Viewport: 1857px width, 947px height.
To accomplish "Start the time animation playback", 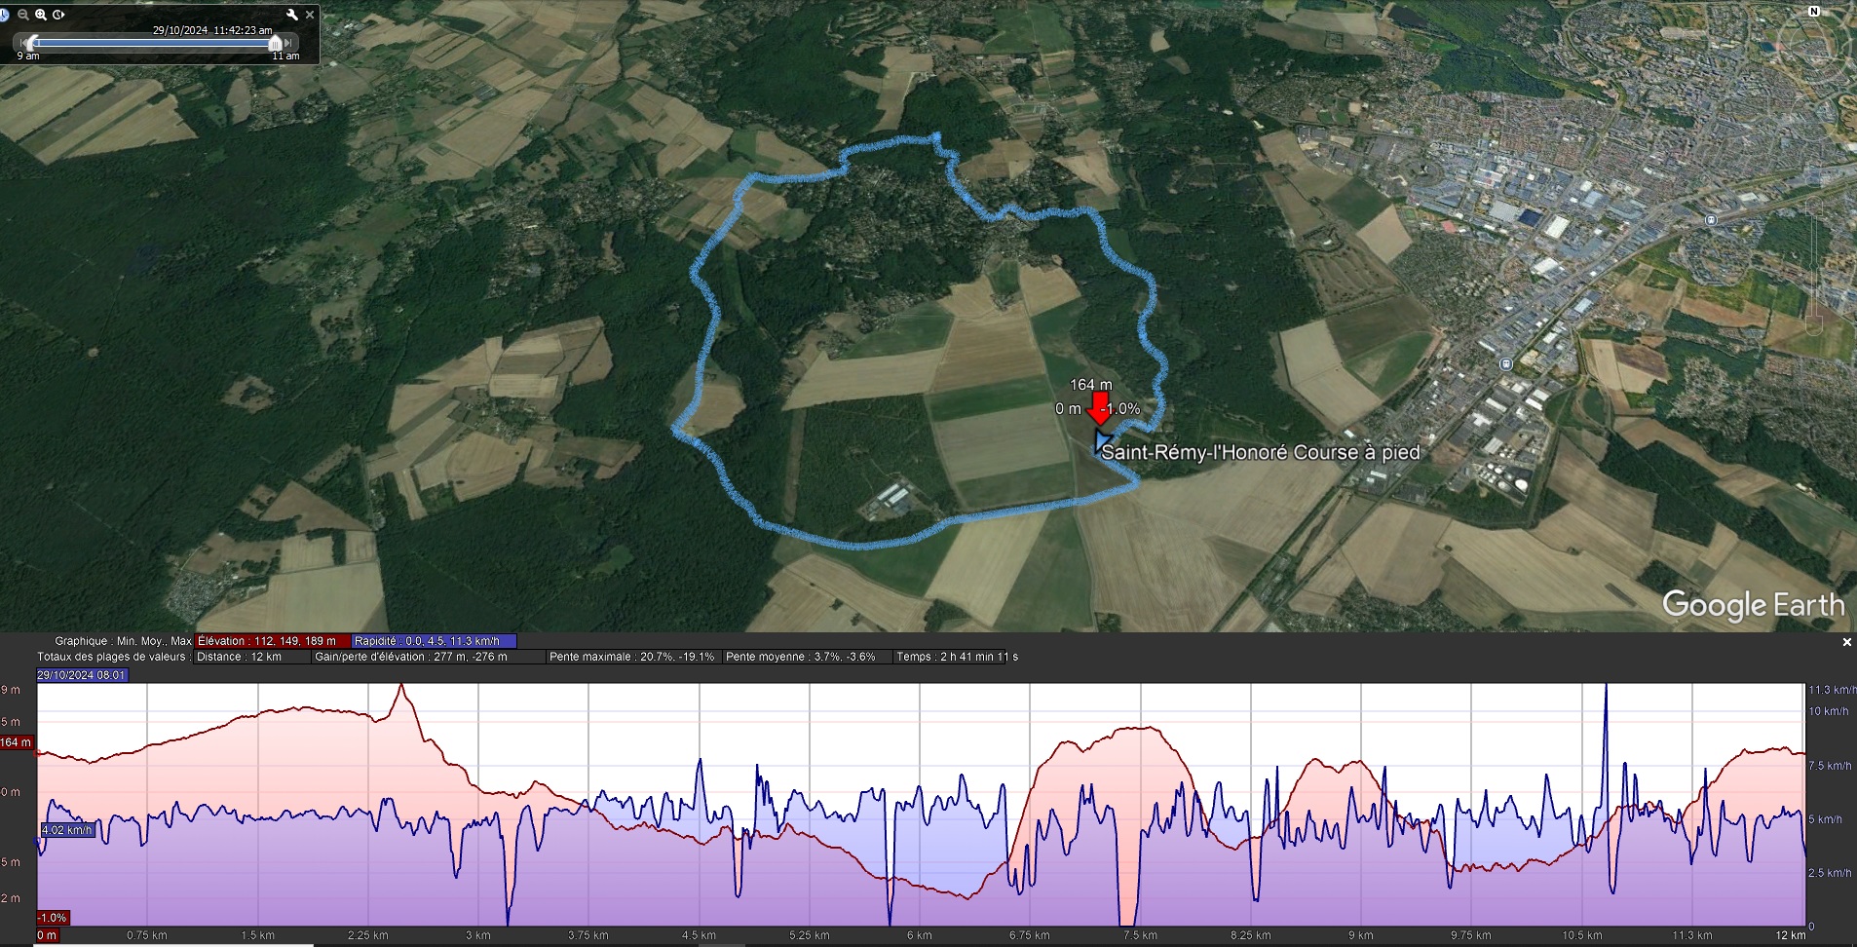I will 58,15.
